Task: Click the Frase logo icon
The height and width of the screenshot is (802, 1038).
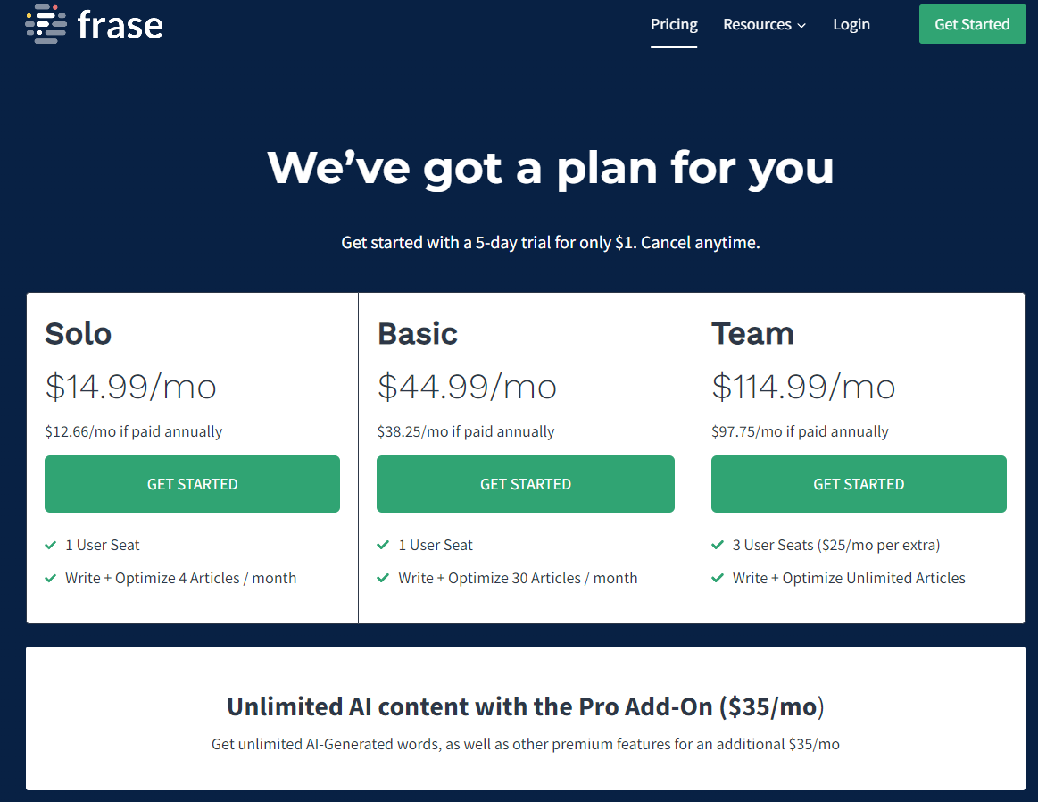Action: [x=43, y=24]
